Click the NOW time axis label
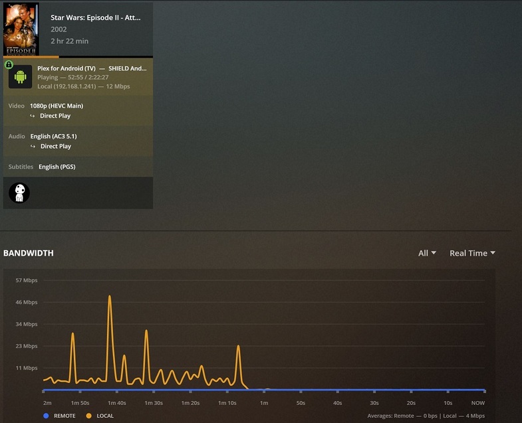522x423 pixels. tap(478, 403)
